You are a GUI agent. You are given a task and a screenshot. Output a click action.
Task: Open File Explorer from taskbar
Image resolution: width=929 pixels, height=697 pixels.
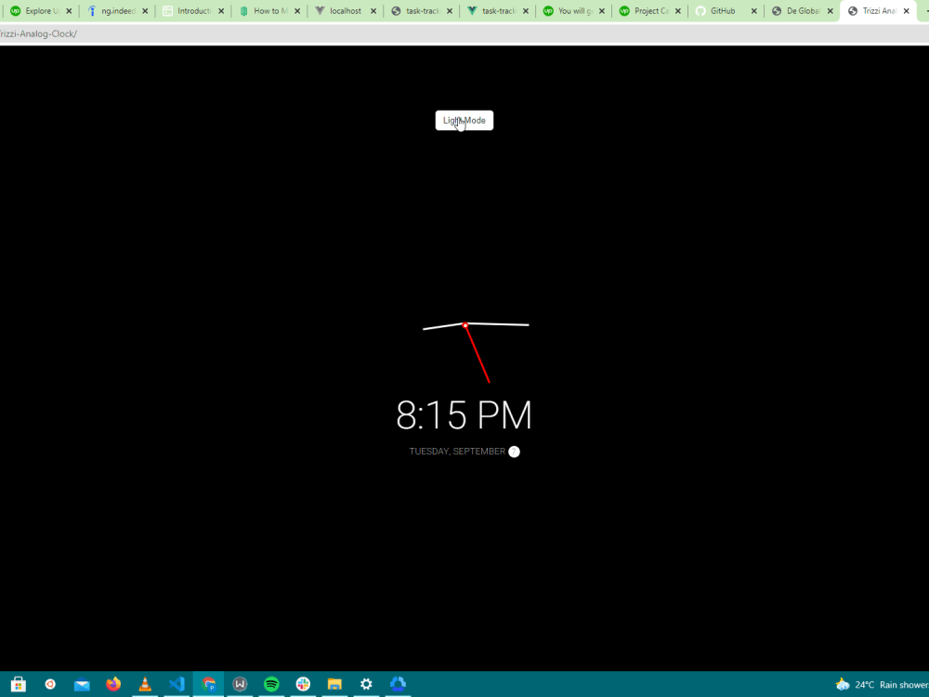click(334, 684)
